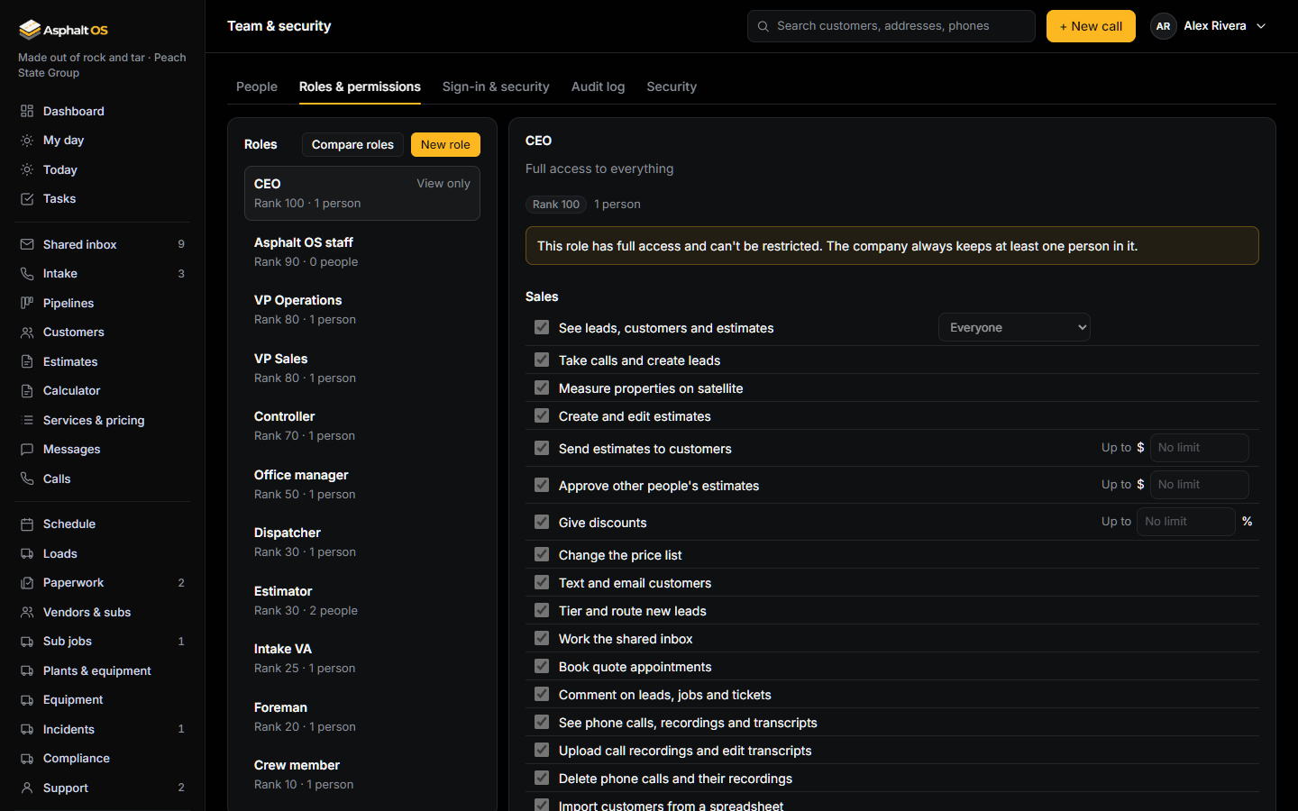1298x811 pixels.
Task: Open the Calculator icon in sidebar
Action: [27, 391]
